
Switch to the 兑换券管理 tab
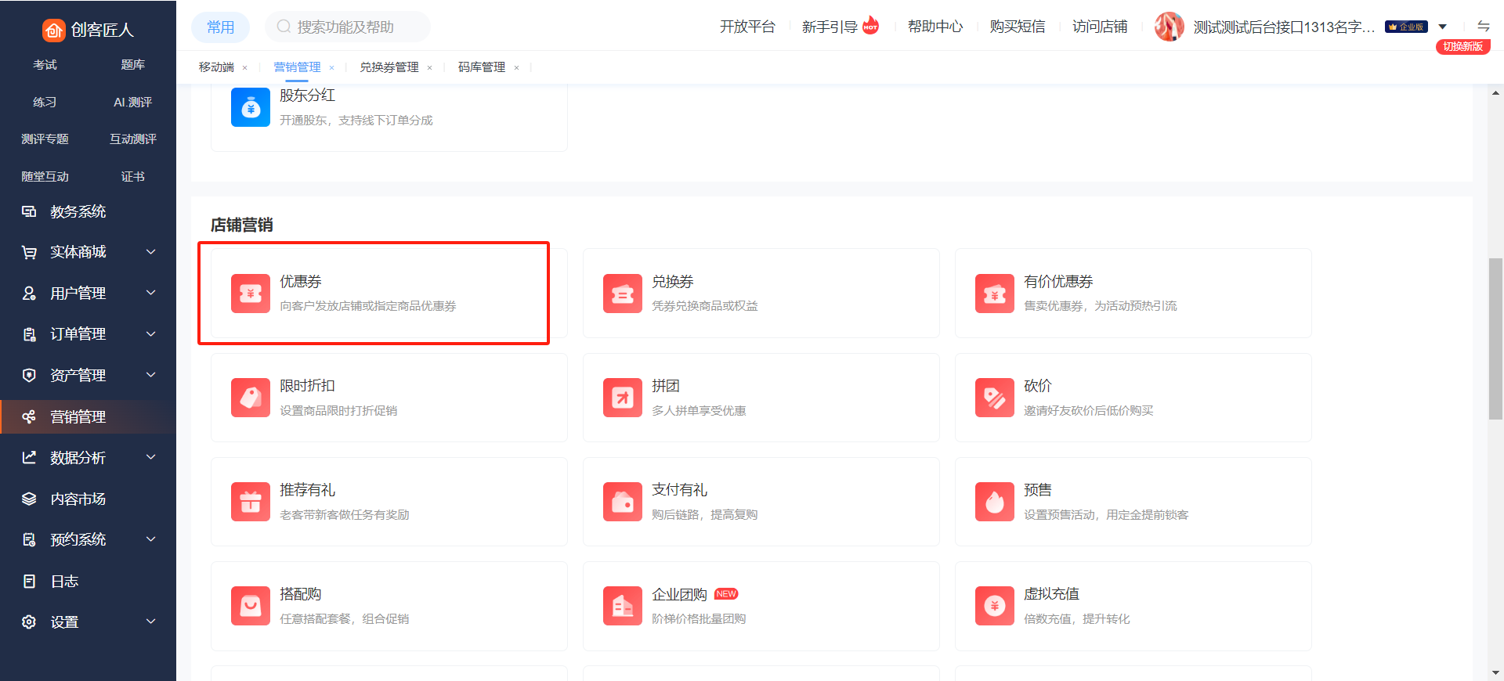tap(389, 67)
